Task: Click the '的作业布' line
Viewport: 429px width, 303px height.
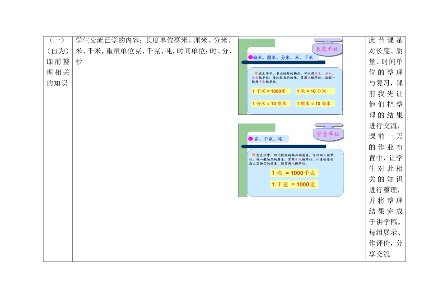Action: pyautogui.click(x=386, y=147)
